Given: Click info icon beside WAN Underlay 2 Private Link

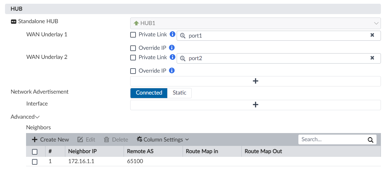Looking at the screenshot, I should 172,57.
